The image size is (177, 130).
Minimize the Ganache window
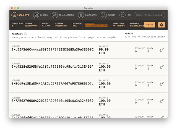(x=15, y=8)
